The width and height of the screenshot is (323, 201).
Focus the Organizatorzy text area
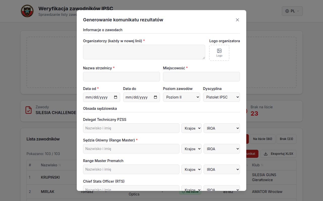(x=144, y=52)
